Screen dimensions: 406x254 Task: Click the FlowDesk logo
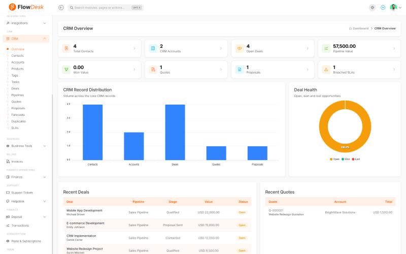click(x=26, y=7)
